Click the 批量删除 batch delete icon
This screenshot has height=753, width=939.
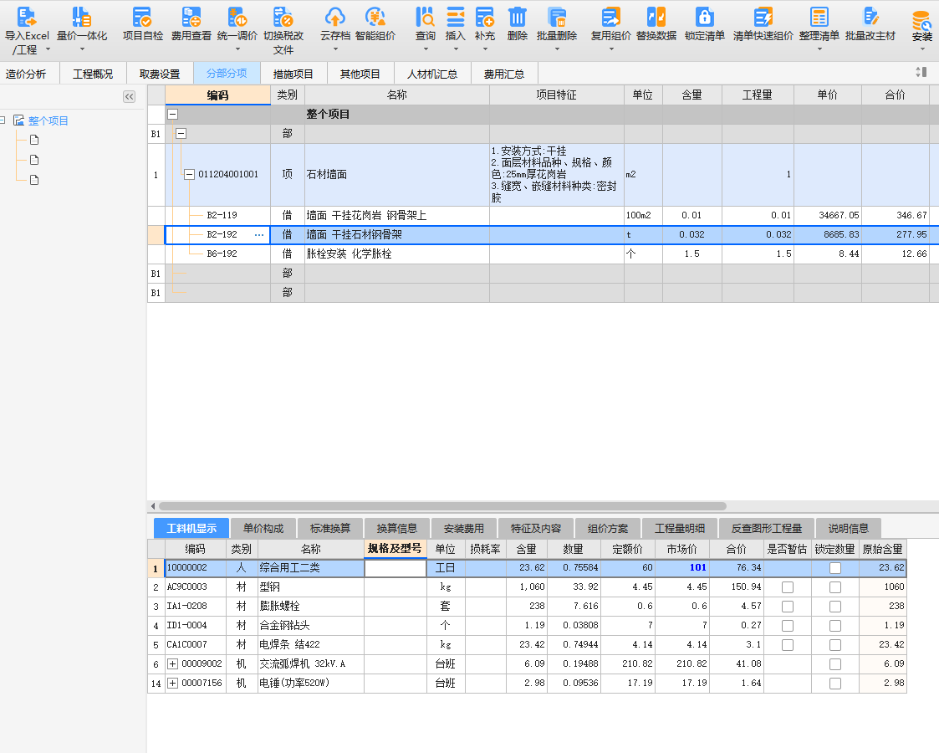click(x=556, y=17)
